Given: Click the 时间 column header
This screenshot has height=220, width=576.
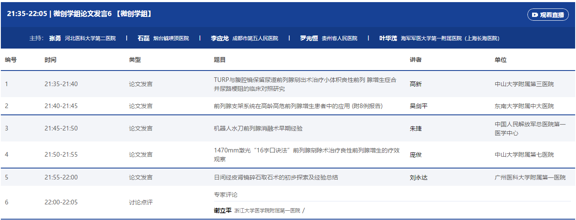Looking at the screenshot, I should (x=50, y=60).
